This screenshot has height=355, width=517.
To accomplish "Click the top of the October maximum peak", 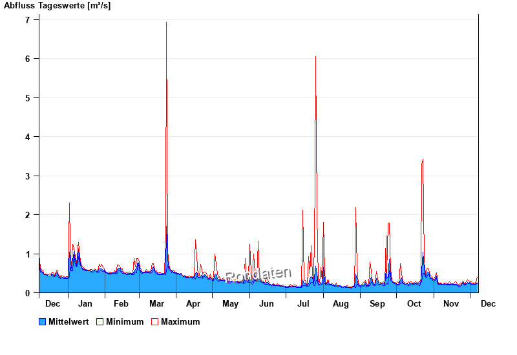I will click(423, 159).
